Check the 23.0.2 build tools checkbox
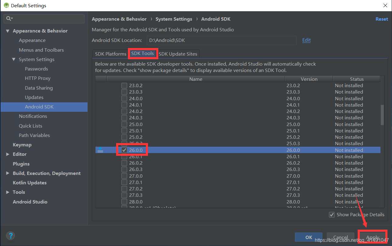Image resolution: width=392 pixels, height=246 pixels. click(x=124, y=86)
